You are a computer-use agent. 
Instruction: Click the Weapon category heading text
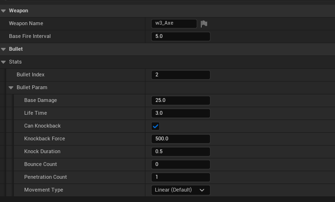pyautogui.click(x=19, y=10)
